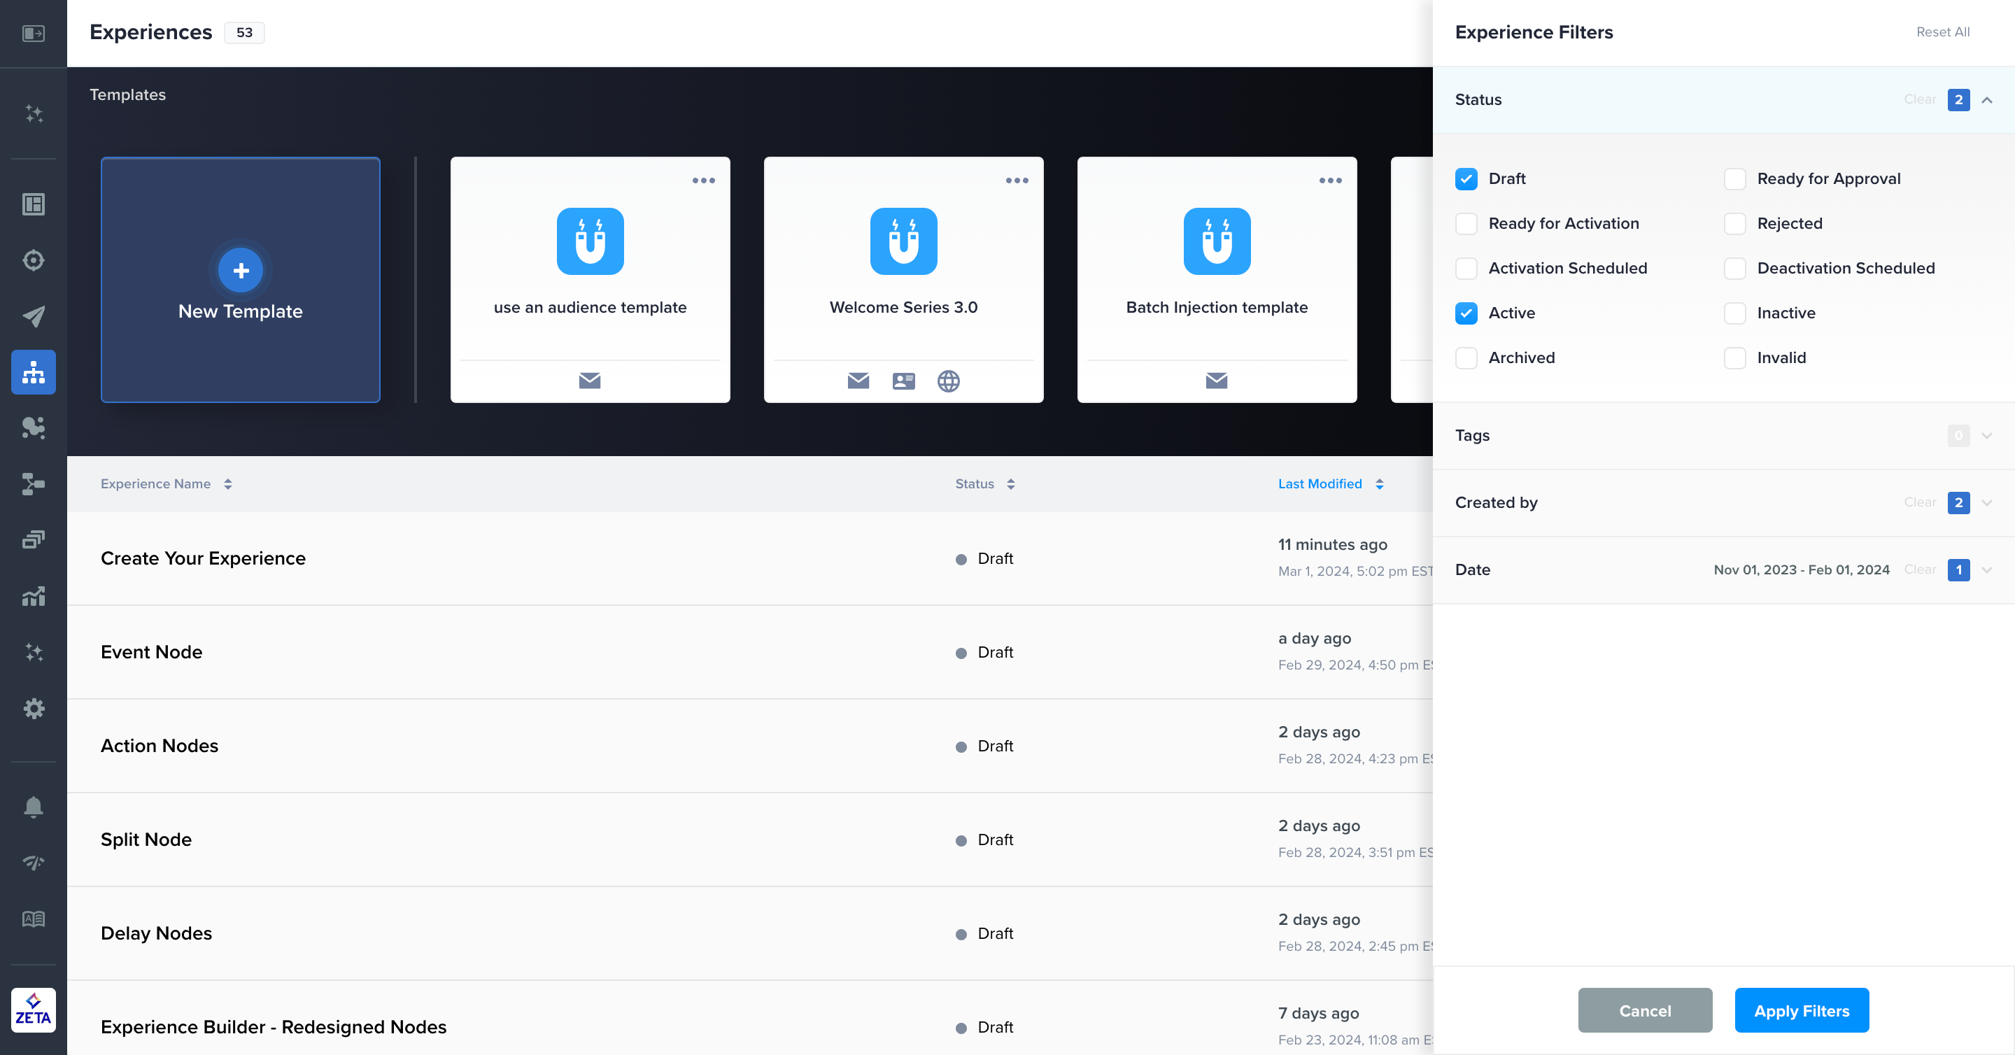Viewport: 2015px width, 1055px height.
Task: Expand the Created by filter section
Action: point(1986,503)
